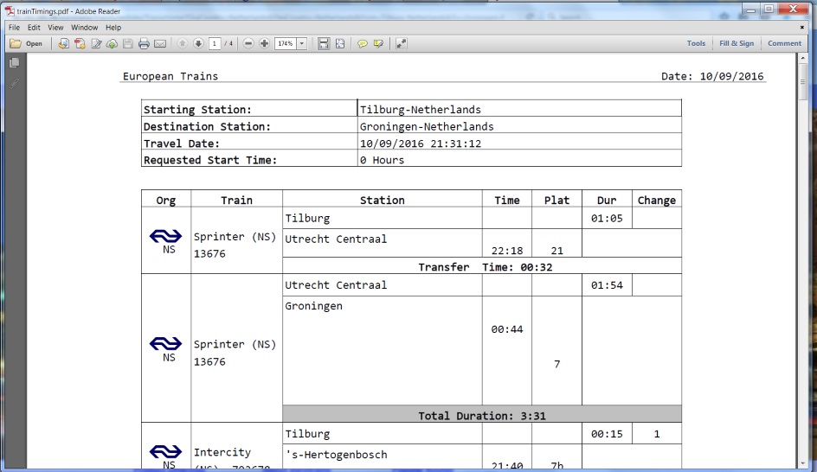Screen dimensions: 817x472
Task: Zoom in with the plus button
Action: (264, 44)
